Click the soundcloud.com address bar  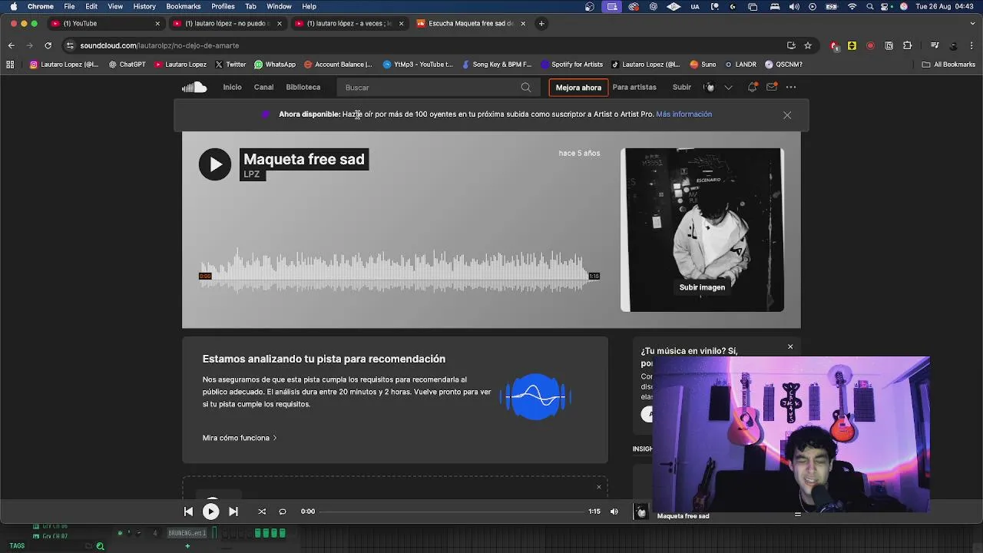tap(430, 45)
